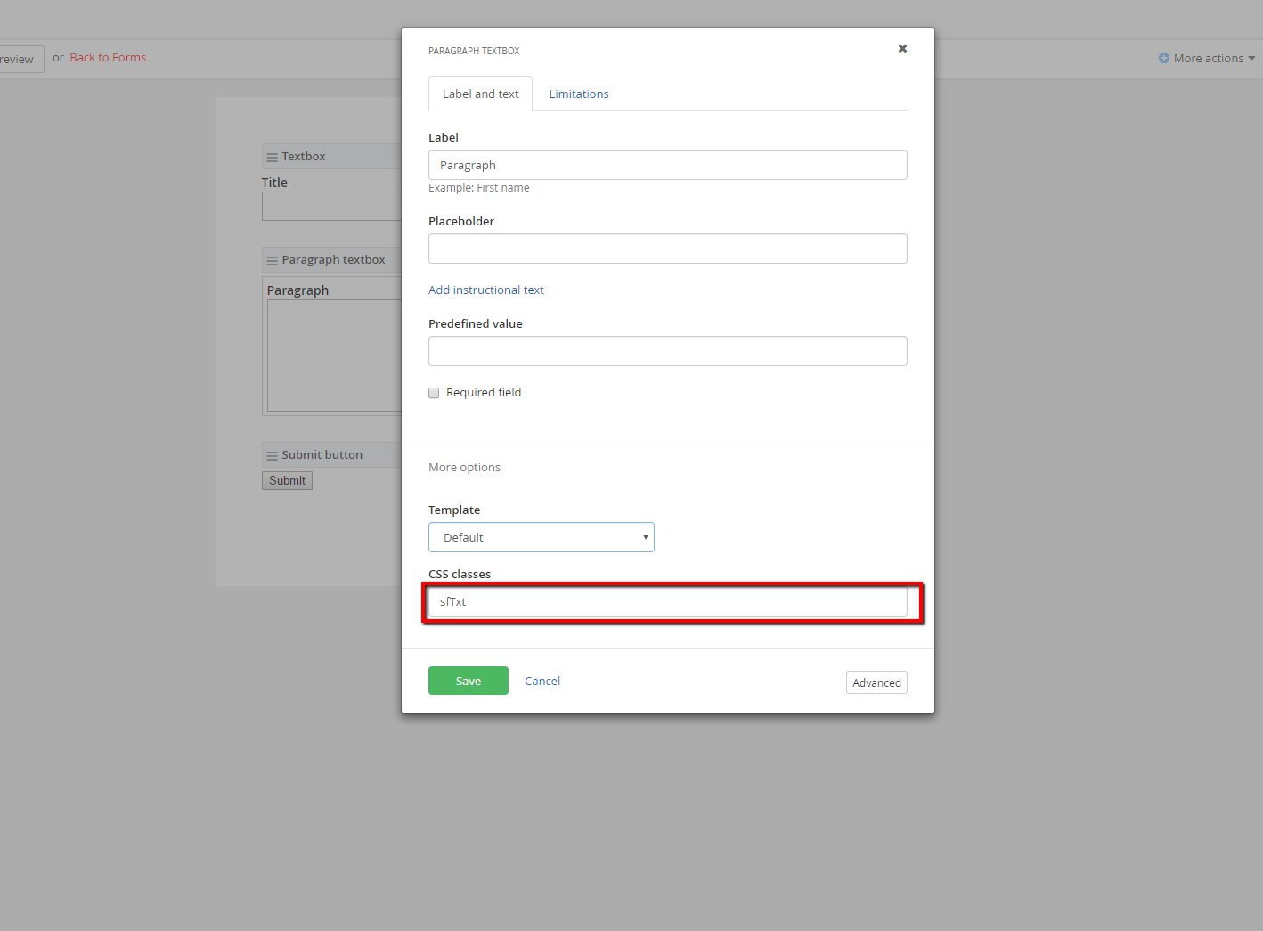This screenshot has height=931, width=1263.
Task: Click the X icon to close Paragraph Textbox dialog
Action: click(x=902, y=49)
